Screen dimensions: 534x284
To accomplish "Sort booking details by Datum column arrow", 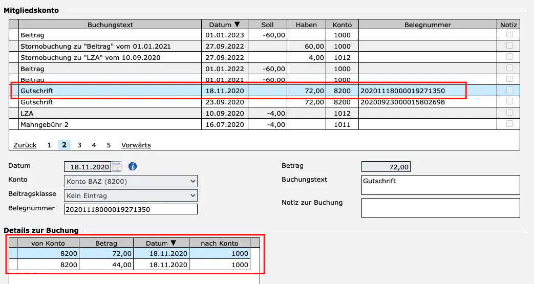I will (x=174, y=243).
